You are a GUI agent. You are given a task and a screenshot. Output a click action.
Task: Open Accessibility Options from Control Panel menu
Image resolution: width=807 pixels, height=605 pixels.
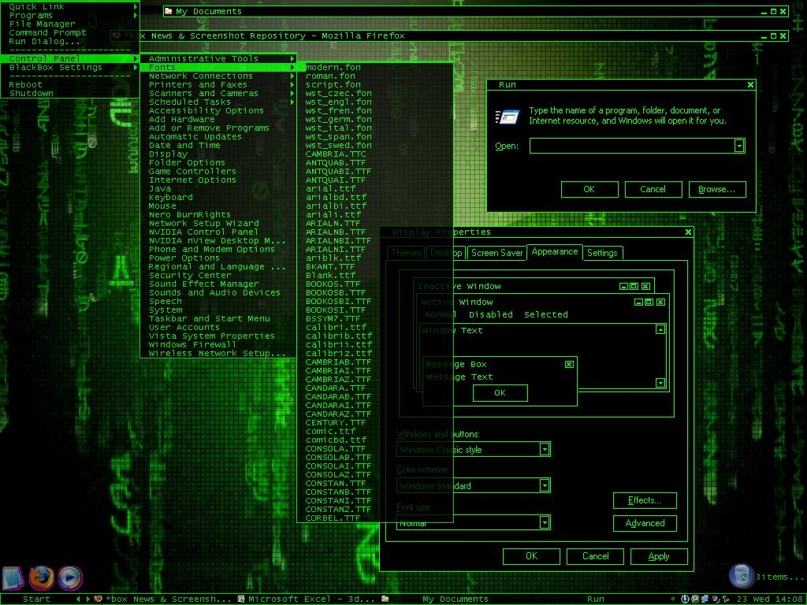click(219, 110)
